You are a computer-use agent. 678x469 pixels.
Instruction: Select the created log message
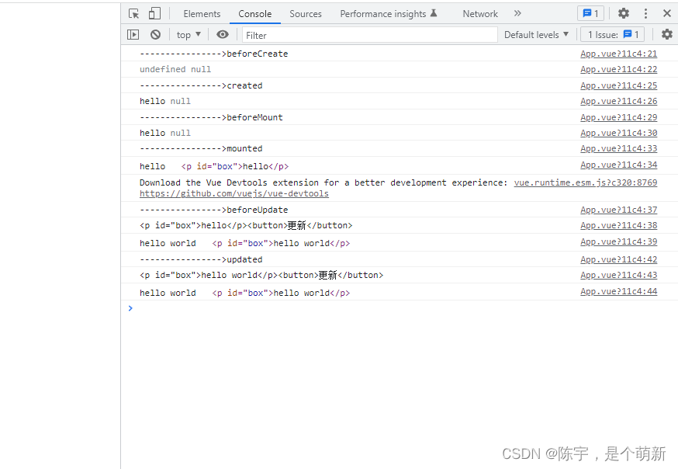(201, 85)
